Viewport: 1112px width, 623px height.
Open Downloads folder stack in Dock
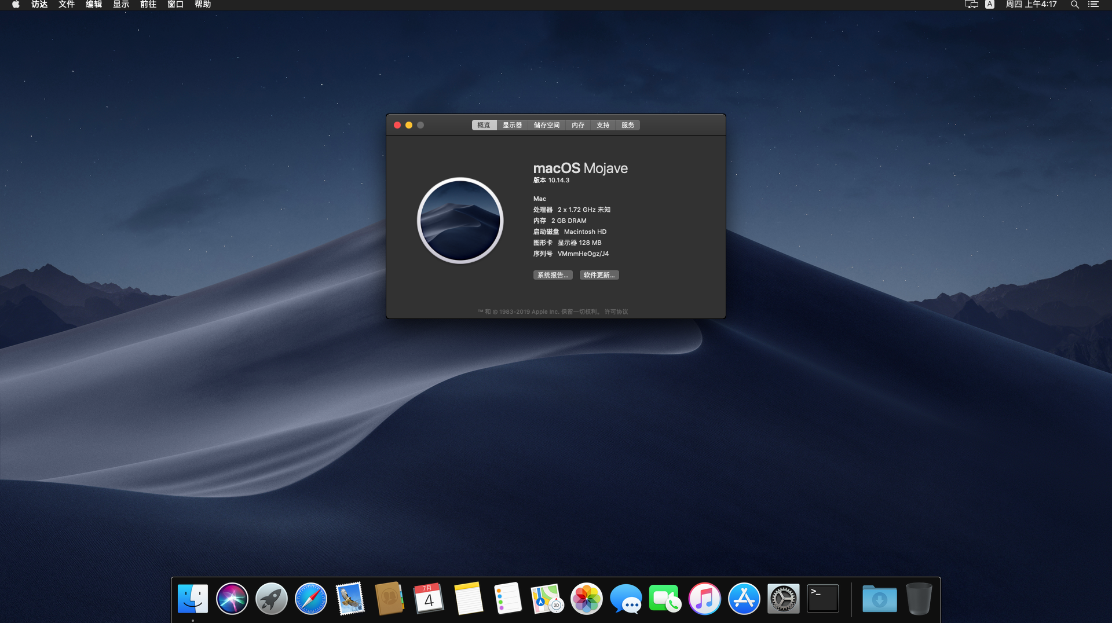click(880, 599)
